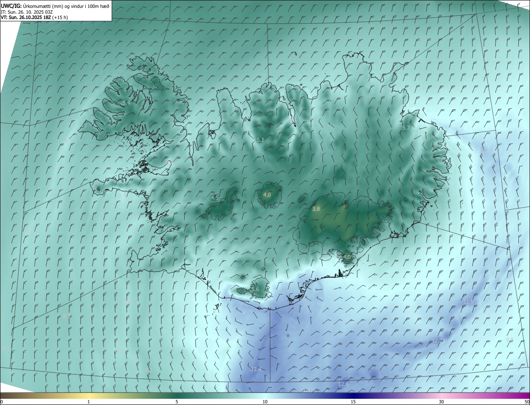Image resolution: width=530 pixels, height=405 pixels.
Task: Click the 5.6 value on the south coast
Action: (255, 289)
